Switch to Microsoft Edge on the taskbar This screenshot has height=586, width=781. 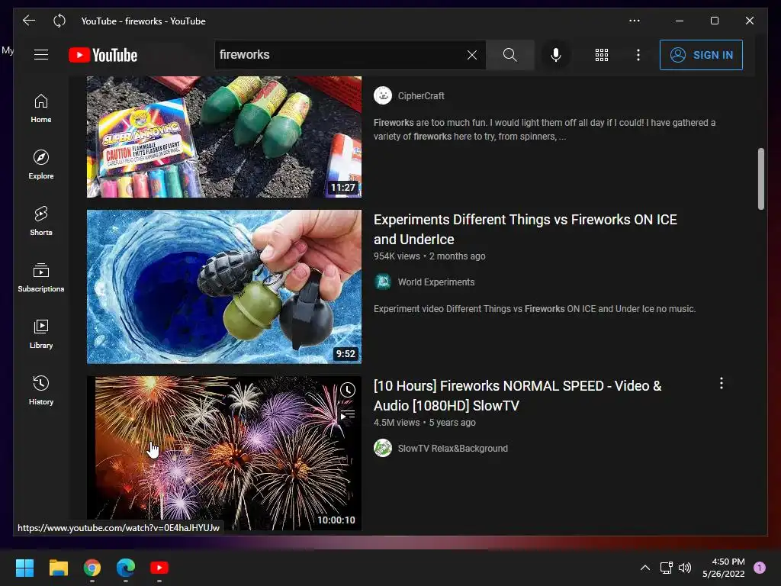point(126,568)
